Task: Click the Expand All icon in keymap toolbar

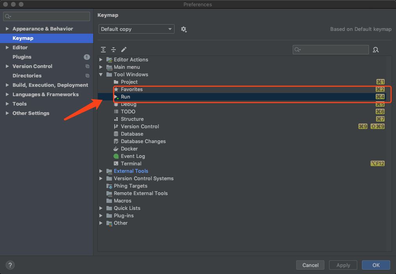Action: pos(103,50)
